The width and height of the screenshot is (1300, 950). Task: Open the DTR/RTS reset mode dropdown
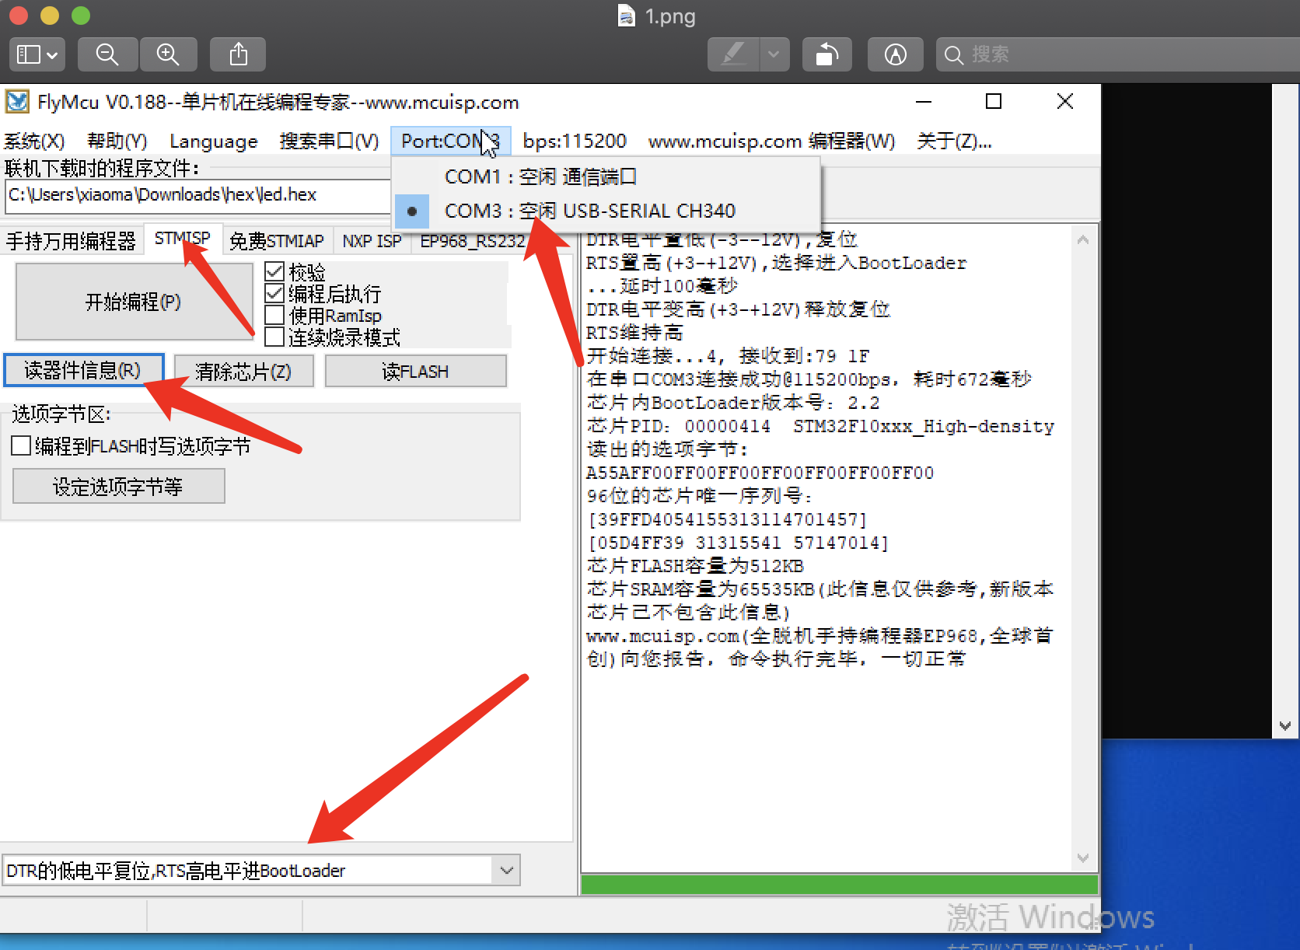point(507,870)
